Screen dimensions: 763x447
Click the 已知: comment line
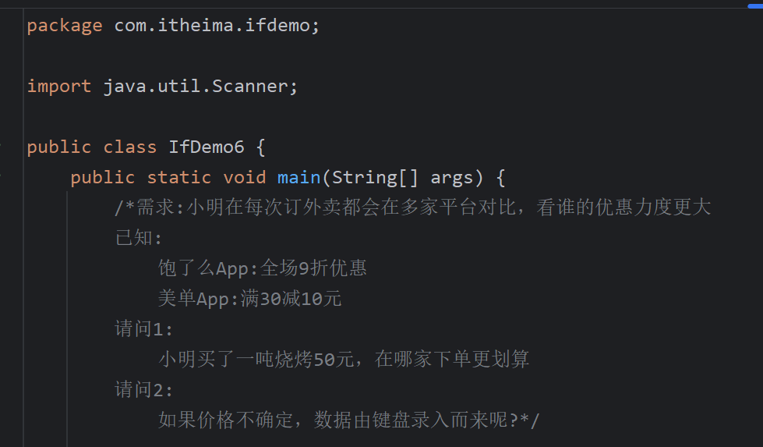pyautogui.click(x=138, y=238)
